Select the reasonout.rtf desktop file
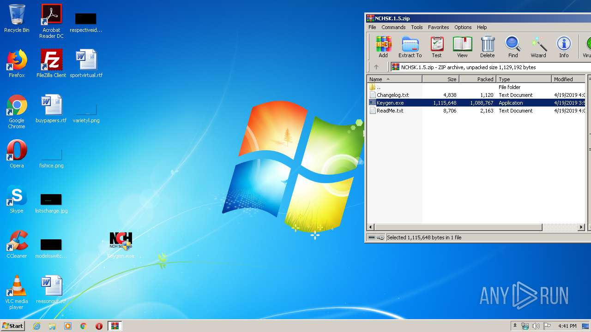 (x=51, y=290)
